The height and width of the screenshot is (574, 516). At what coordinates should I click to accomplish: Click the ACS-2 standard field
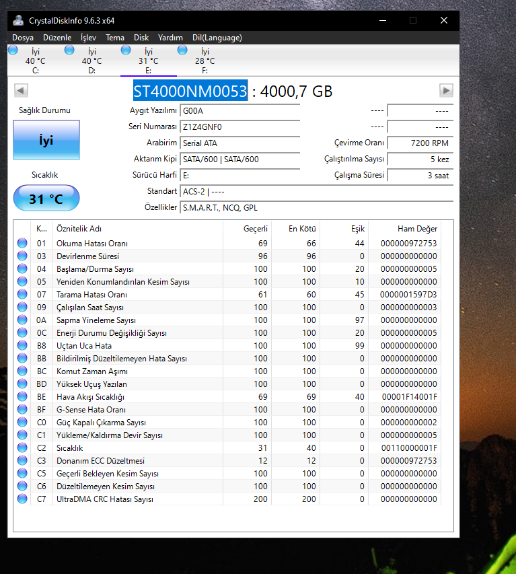(x=317, y=192)
